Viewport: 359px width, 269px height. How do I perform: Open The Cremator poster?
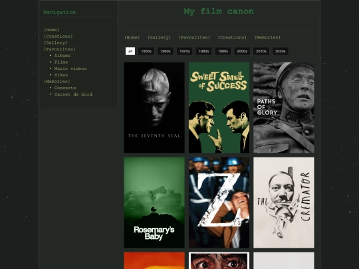tap(284, 203)
